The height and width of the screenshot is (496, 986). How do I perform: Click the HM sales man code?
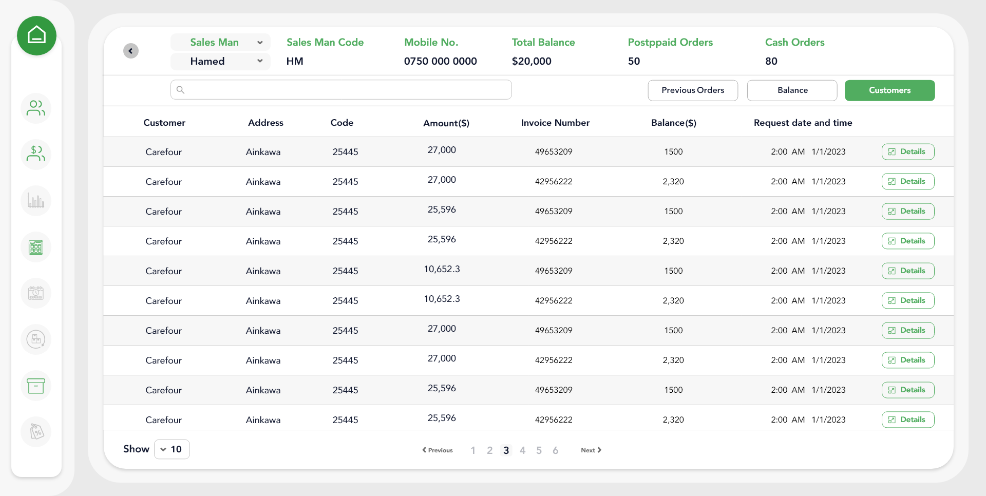295,61
